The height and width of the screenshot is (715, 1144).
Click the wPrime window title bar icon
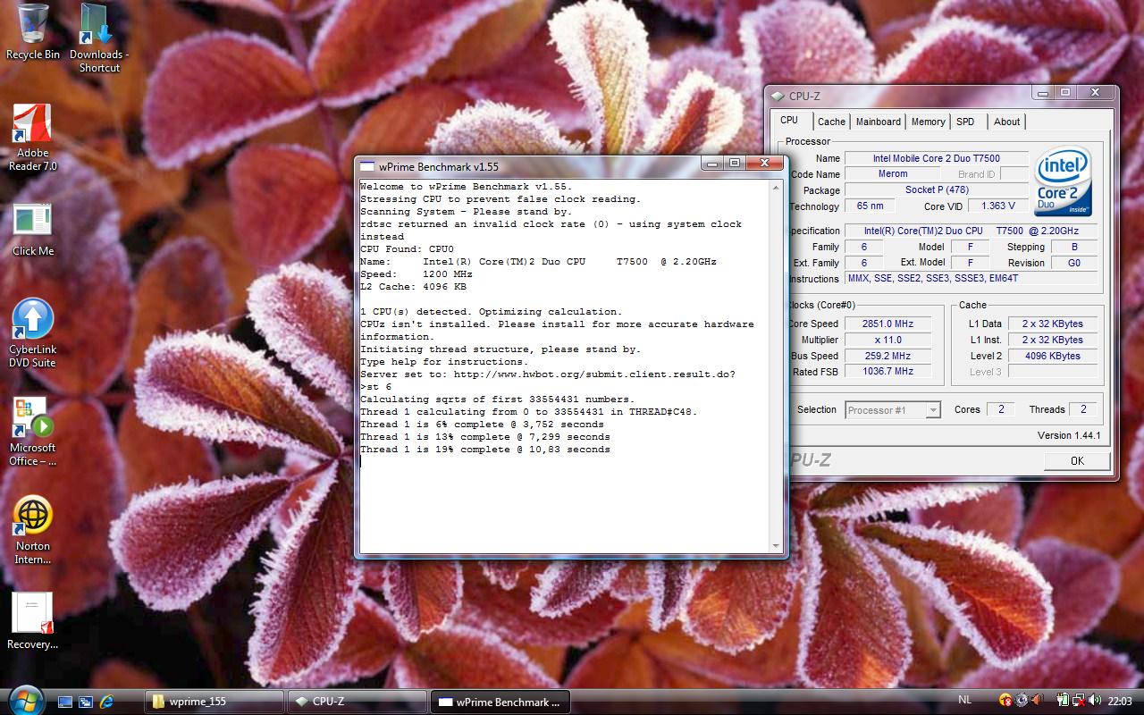[367, 166]
